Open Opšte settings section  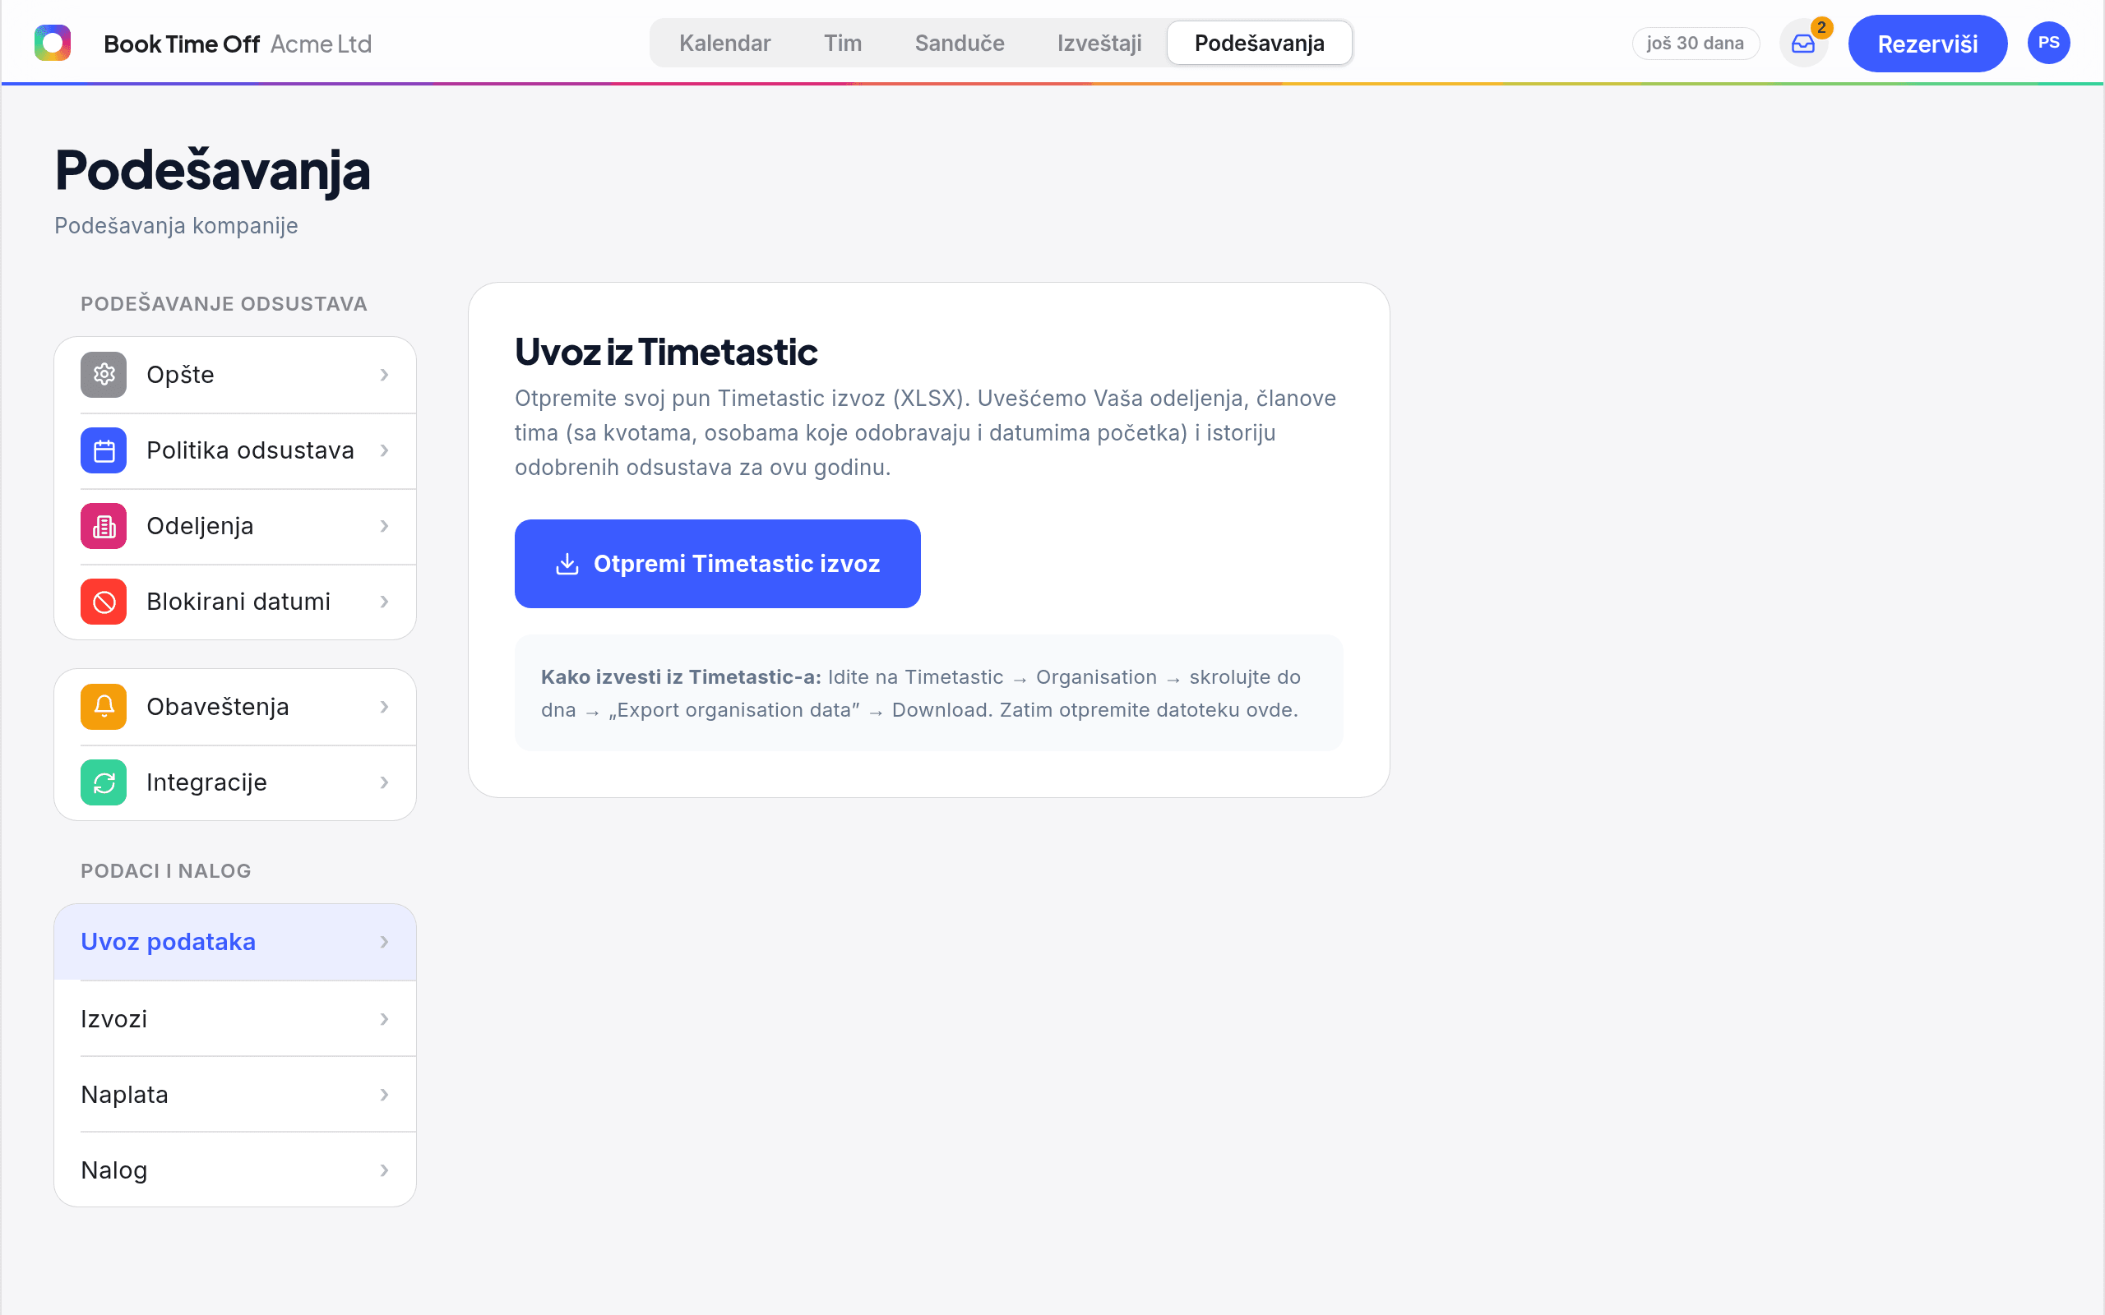coord(235,375)
